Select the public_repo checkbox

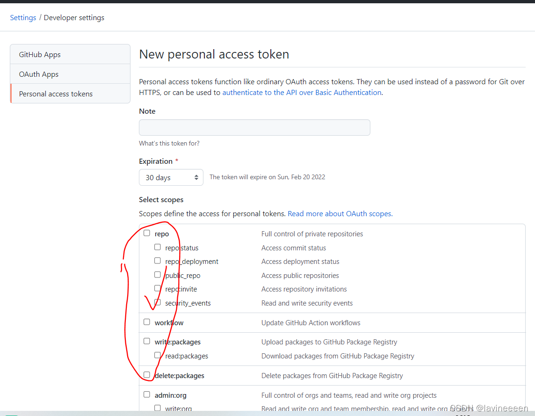click(157, 275)
